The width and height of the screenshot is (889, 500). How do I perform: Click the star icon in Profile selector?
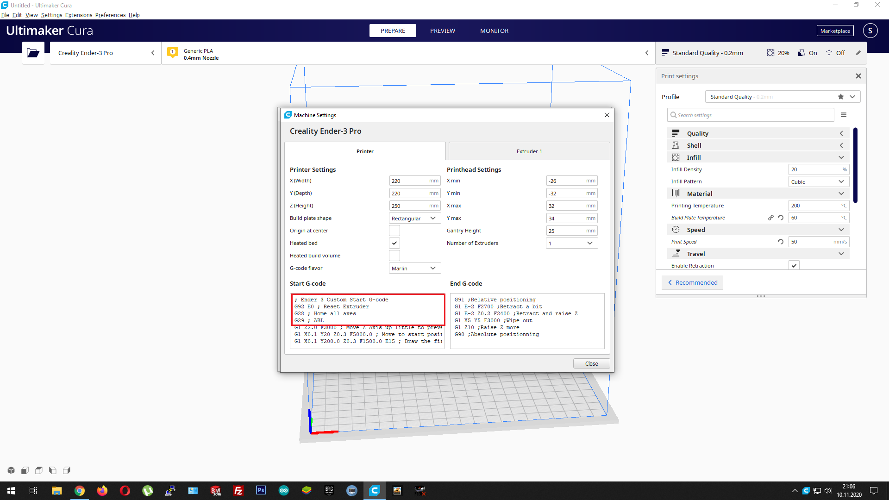(x=841, y=96)
